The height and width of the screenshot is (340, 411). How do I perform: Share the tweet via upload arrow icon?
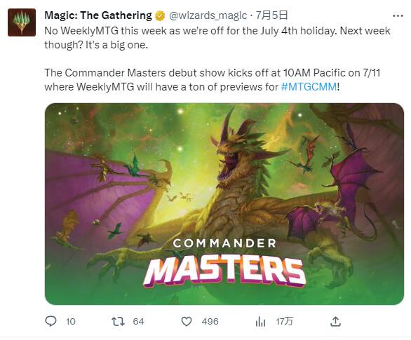335,321
